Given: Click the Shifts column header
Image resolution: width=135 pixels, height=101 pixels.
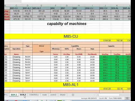Looking at the screenshot, I should (67, 49).
